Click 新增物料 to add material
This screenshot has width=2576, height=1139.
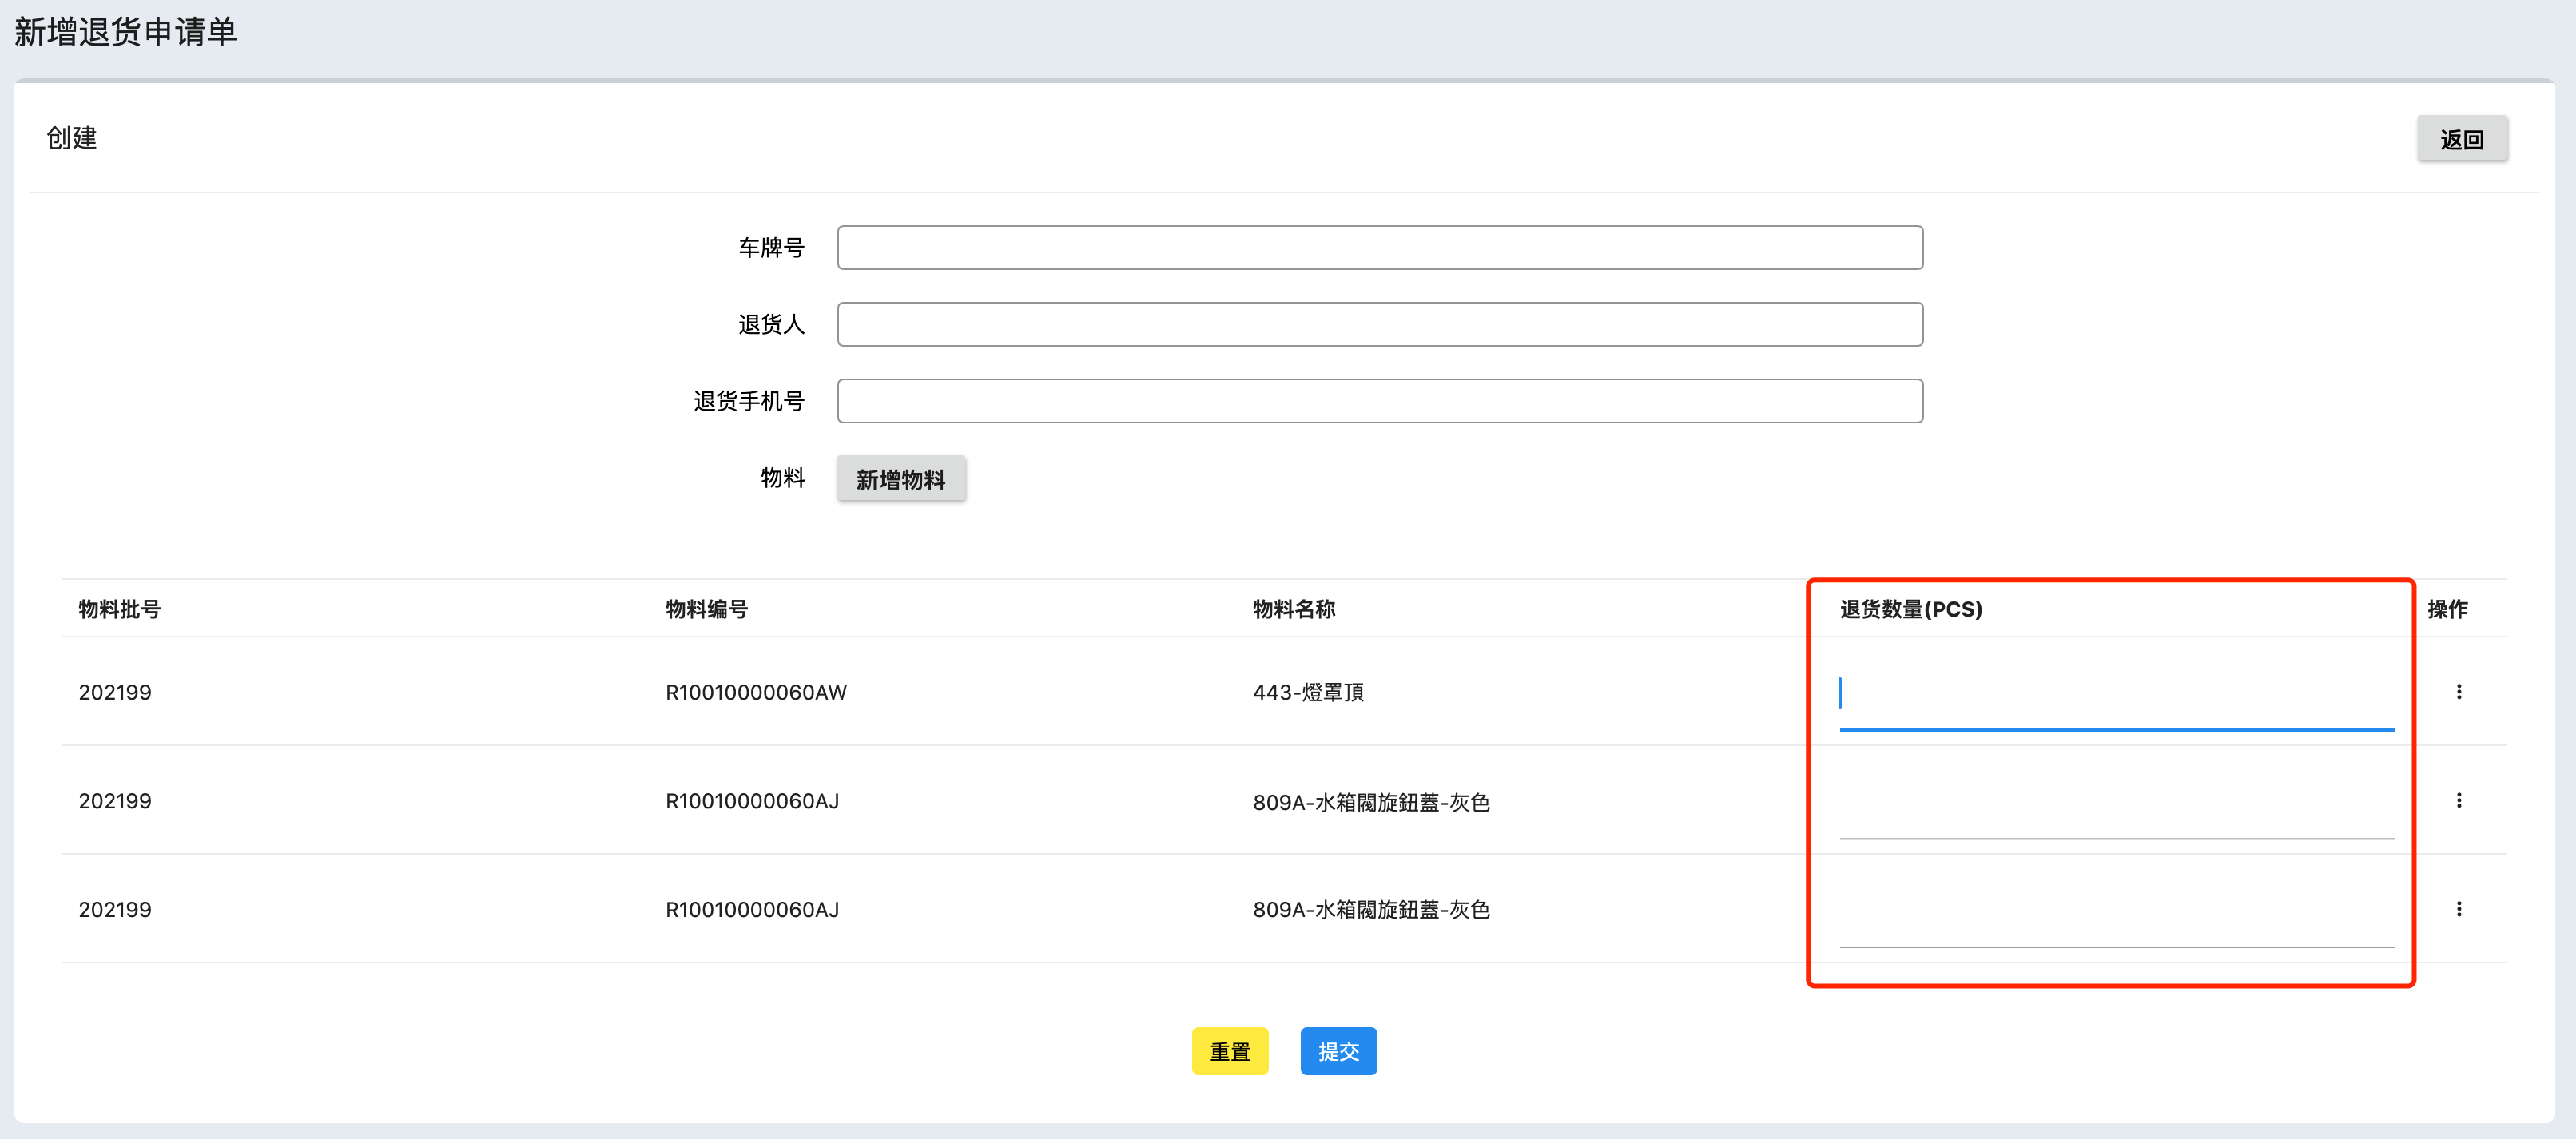(900, 479)
